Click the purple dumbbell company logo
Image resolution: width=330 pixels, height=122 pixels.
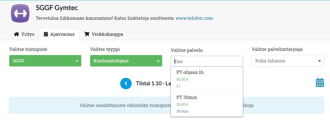(x=20, y=13)
